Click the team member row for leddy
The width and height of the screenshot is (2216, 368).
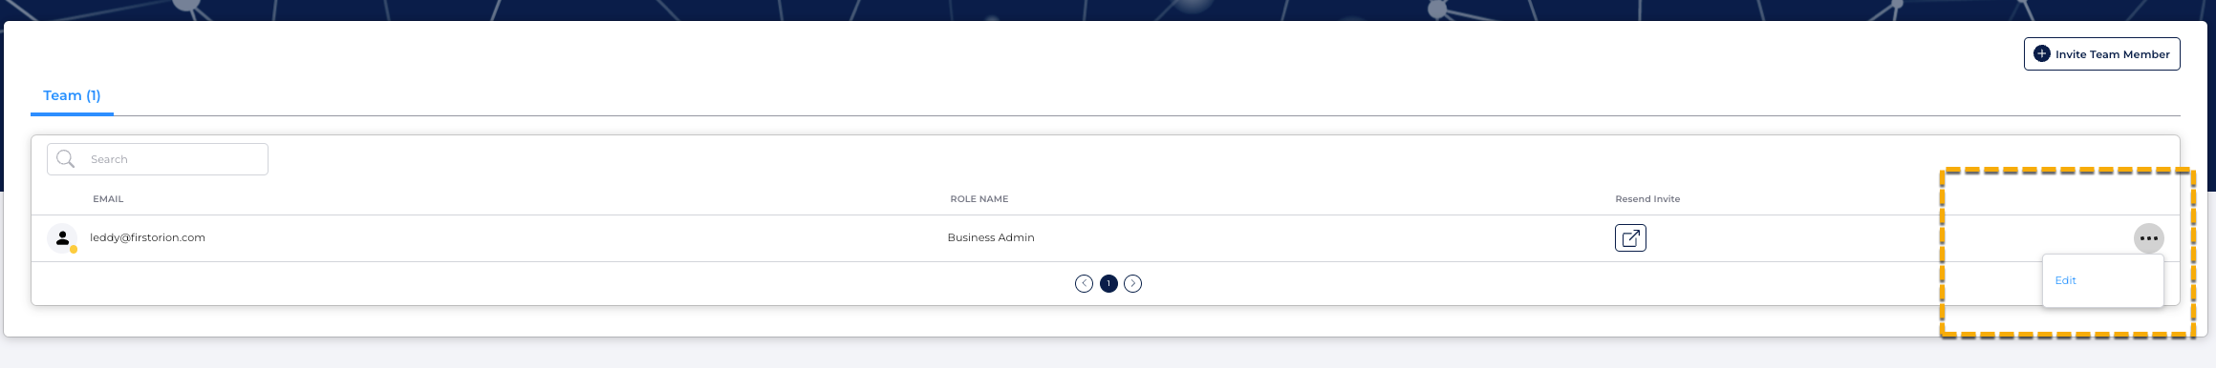[x=1106, y=238]
